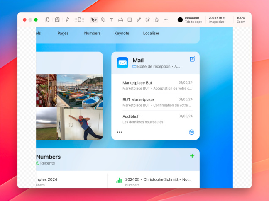Click the green chart icon of 202405 document
The image size is (269, 201).
click(119, 180)
